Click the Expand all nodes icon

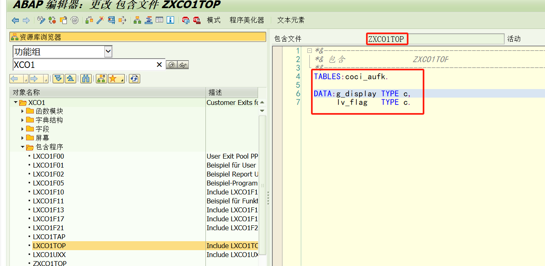click(58, 79)
